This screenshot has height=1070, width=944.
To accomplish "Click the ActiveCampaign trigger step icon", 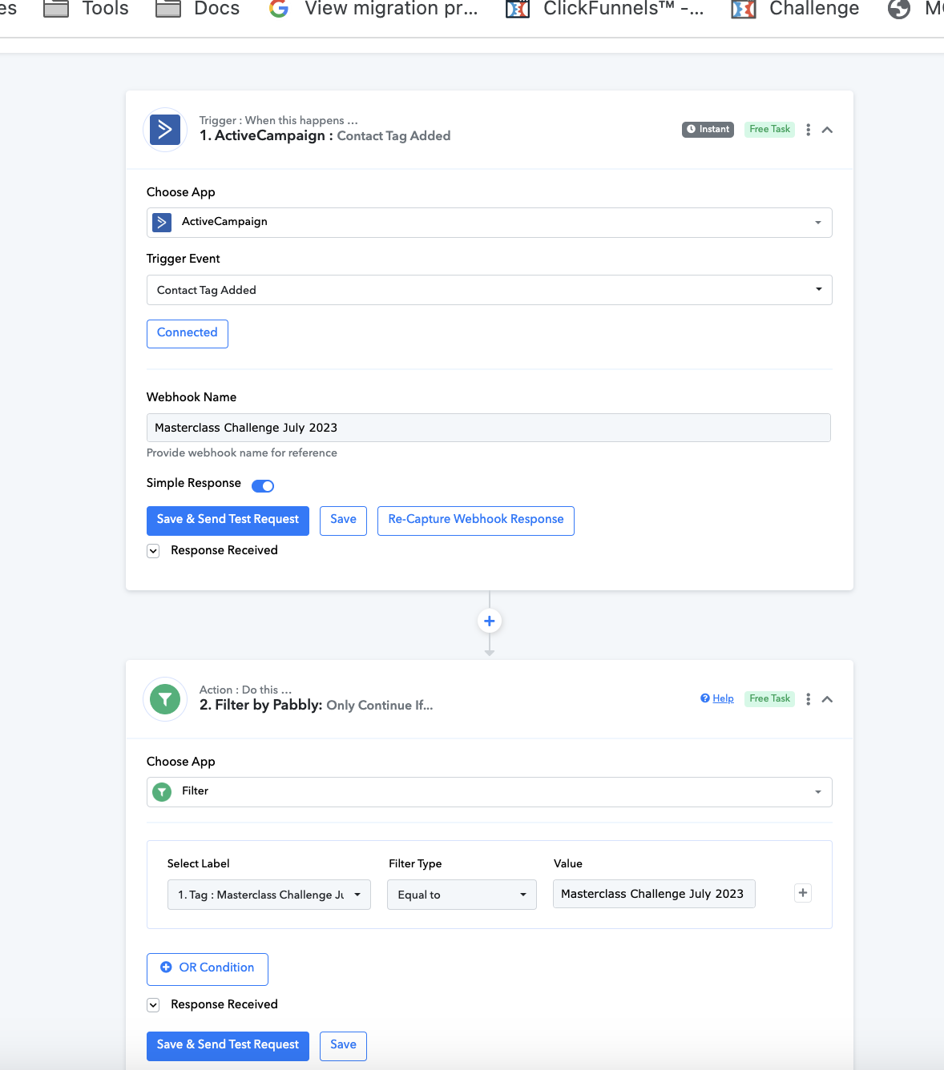I will tap(165, 130).
